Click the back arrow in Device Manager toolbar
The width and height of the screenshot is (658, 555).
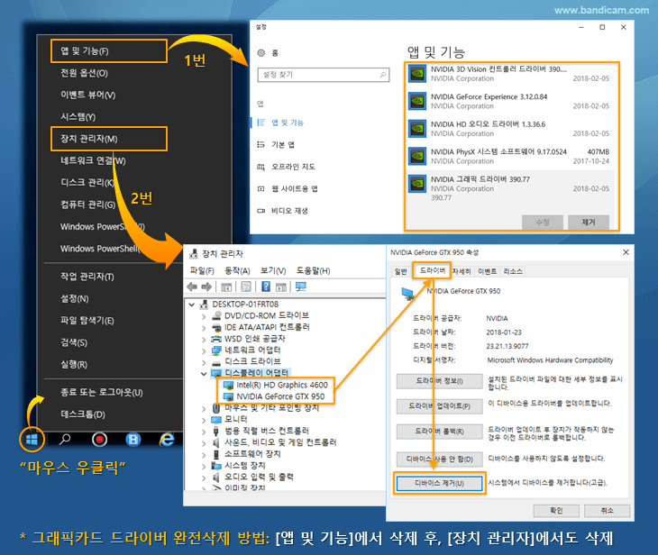point(193,287)
